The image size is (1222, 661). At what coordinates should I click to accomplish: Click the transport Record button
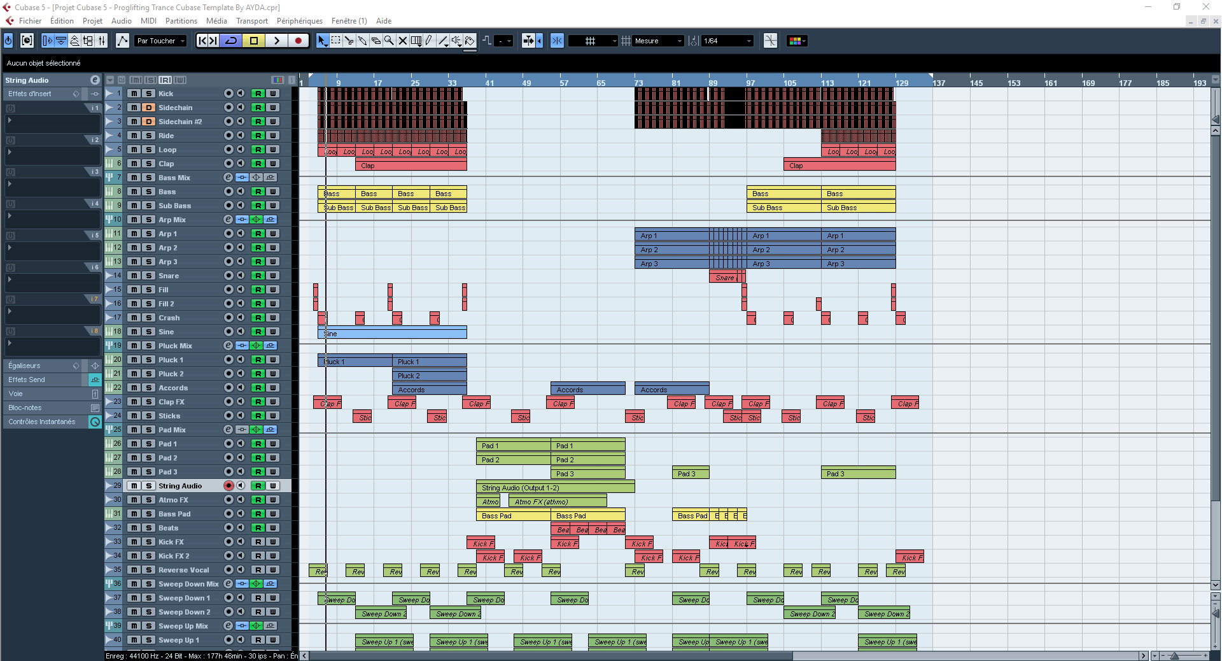[298, 41]
